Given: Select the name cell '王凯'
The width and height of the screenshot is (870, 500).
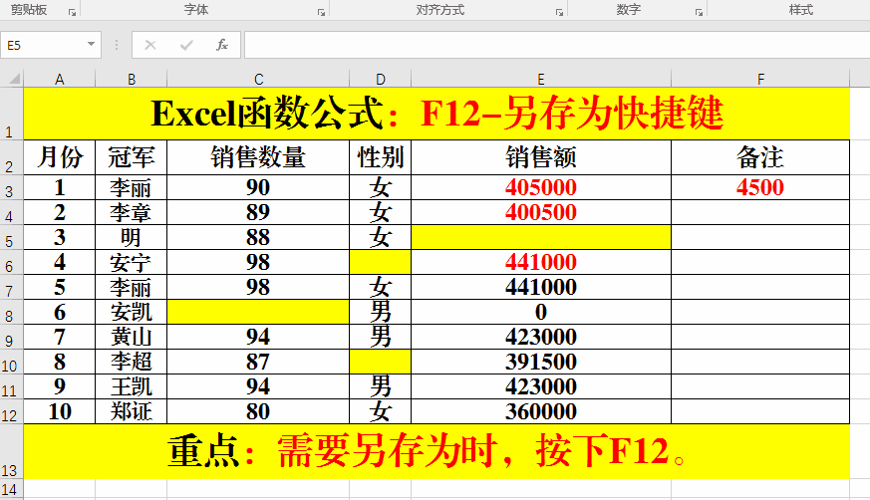Looking at the screenshot, I should click(x=131, y=386).
